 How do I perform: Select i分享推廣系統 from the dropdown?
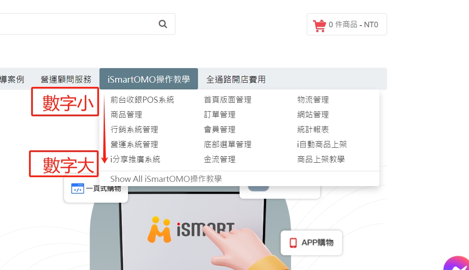pyautogui.click(x=135, y=159)
